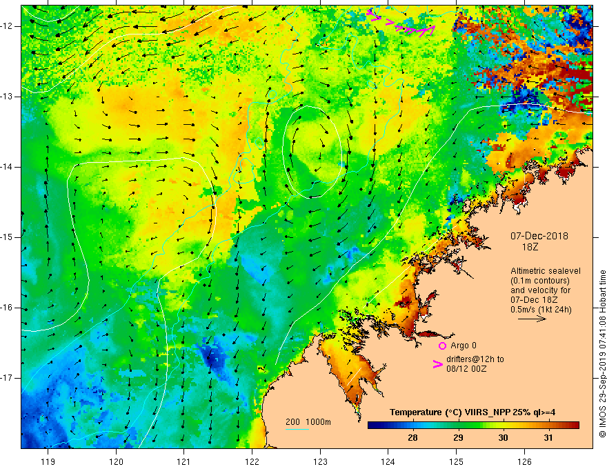Screen dimensions: 607x469
Task: Click the 0.5m/s velocity scale arrow
Action: (533, 319)
